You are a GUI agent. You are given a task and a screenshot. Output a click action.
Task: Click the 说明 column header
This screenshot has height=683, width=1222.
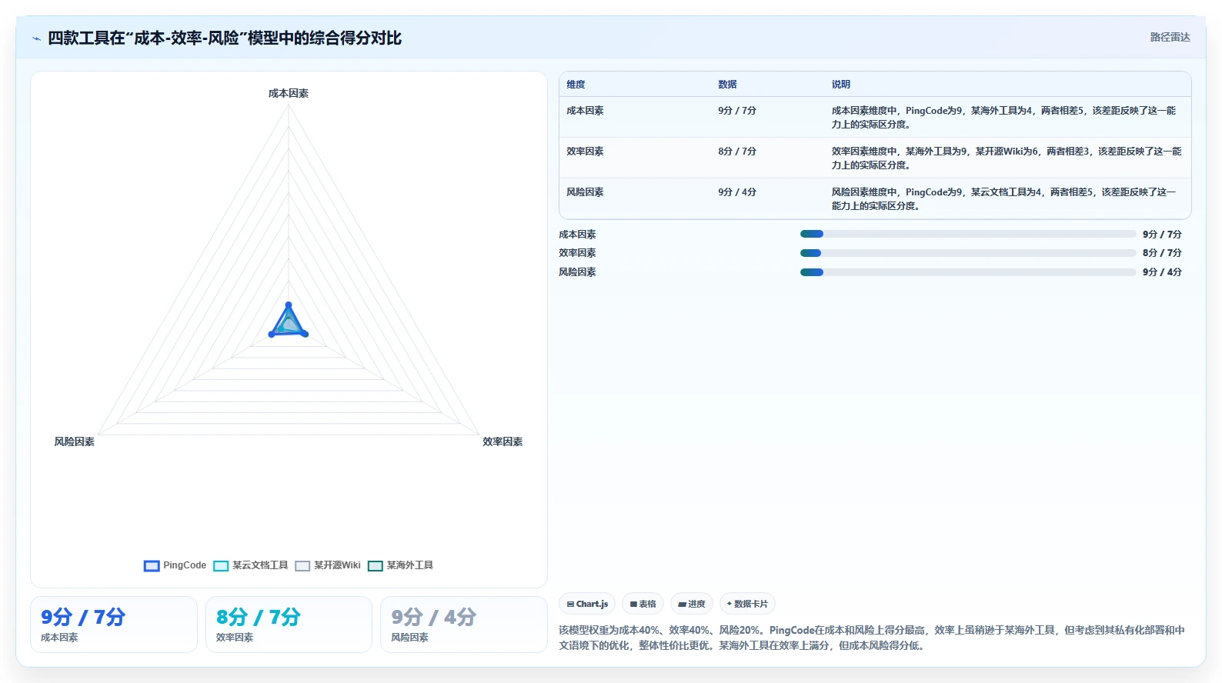[840, 85]
